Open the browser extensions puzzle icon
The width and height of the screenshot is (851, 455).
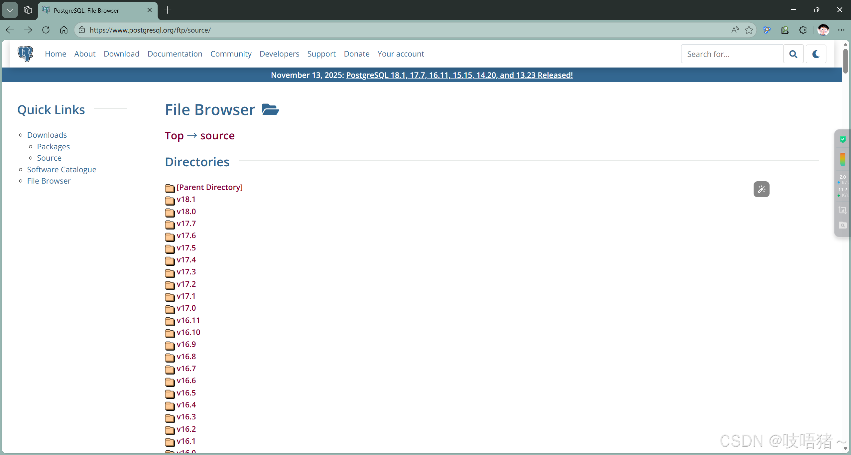(803, 30)
